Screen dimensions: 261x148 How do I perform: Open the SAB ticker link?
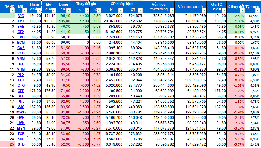21,27
